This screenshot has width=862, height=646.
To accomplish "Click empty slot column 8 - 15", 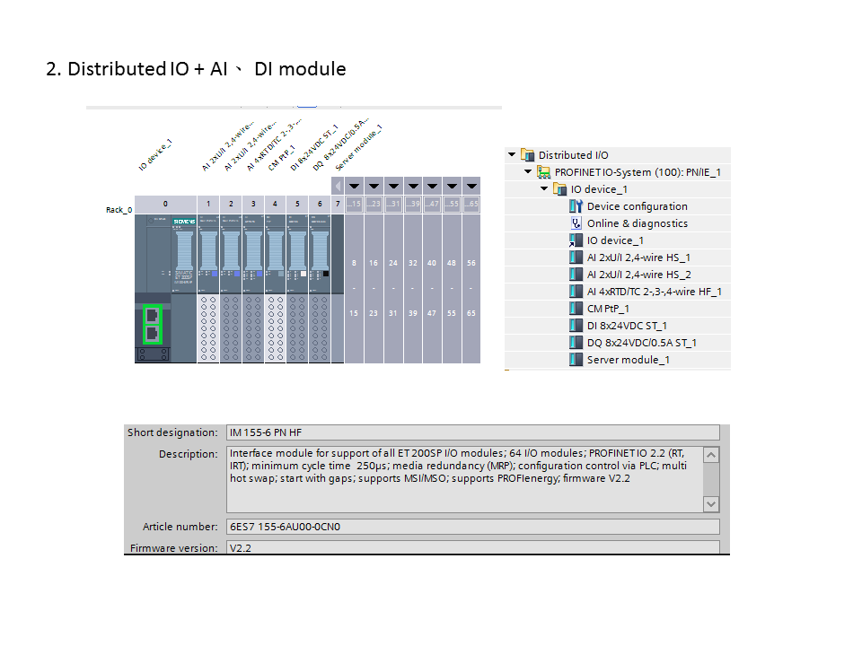I will [x=354, y=288].
